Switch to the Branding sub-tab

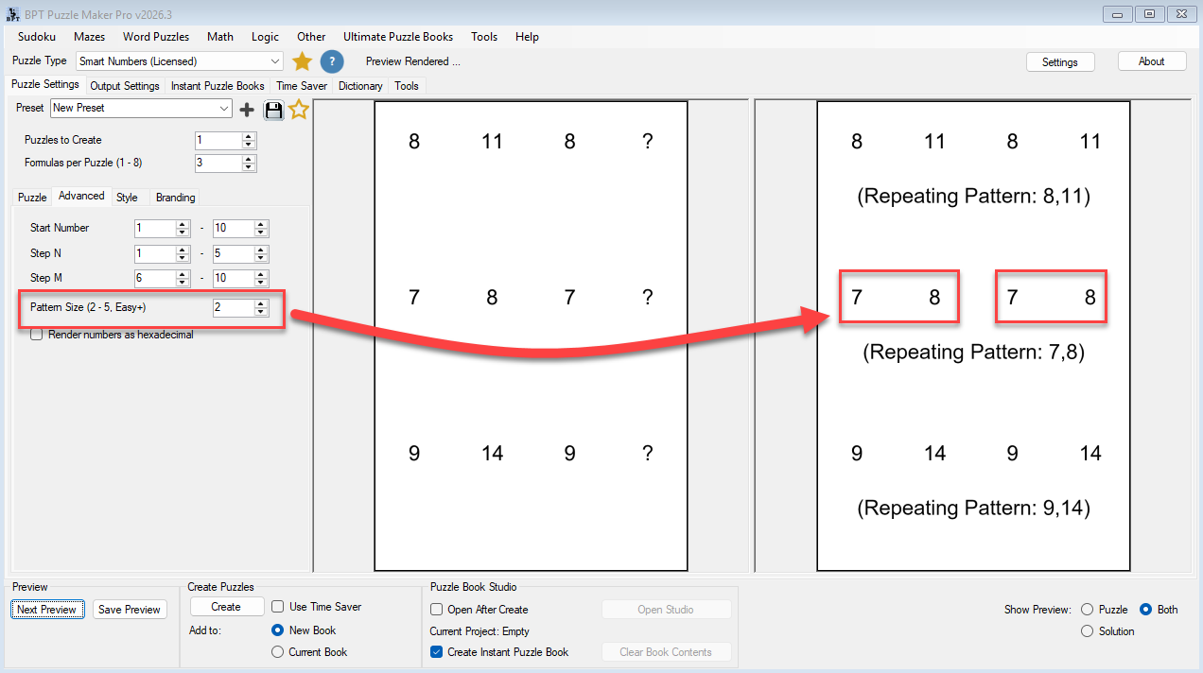point(176,198)
